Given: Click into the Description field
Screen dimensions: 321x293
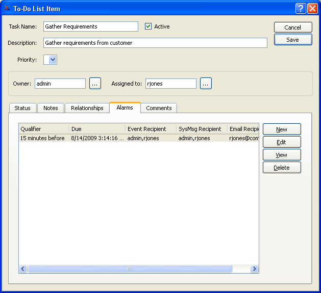Looking at the screenshot, I should coord(155,43).
